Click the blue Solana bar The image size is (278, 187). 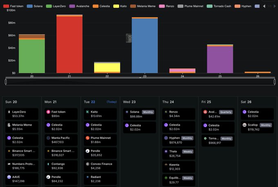pyautogui.click(x=145, y=46)
